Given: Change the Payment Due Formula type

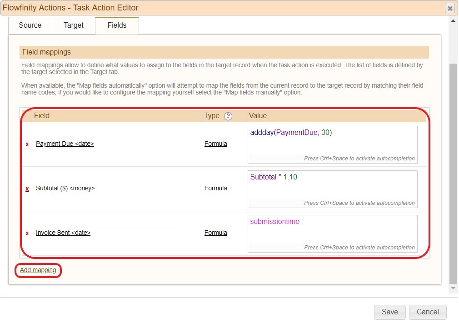Looking at the screenshot, I should (216, 144).
